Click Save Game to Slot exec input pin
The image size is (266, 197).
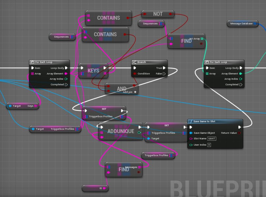191,127
